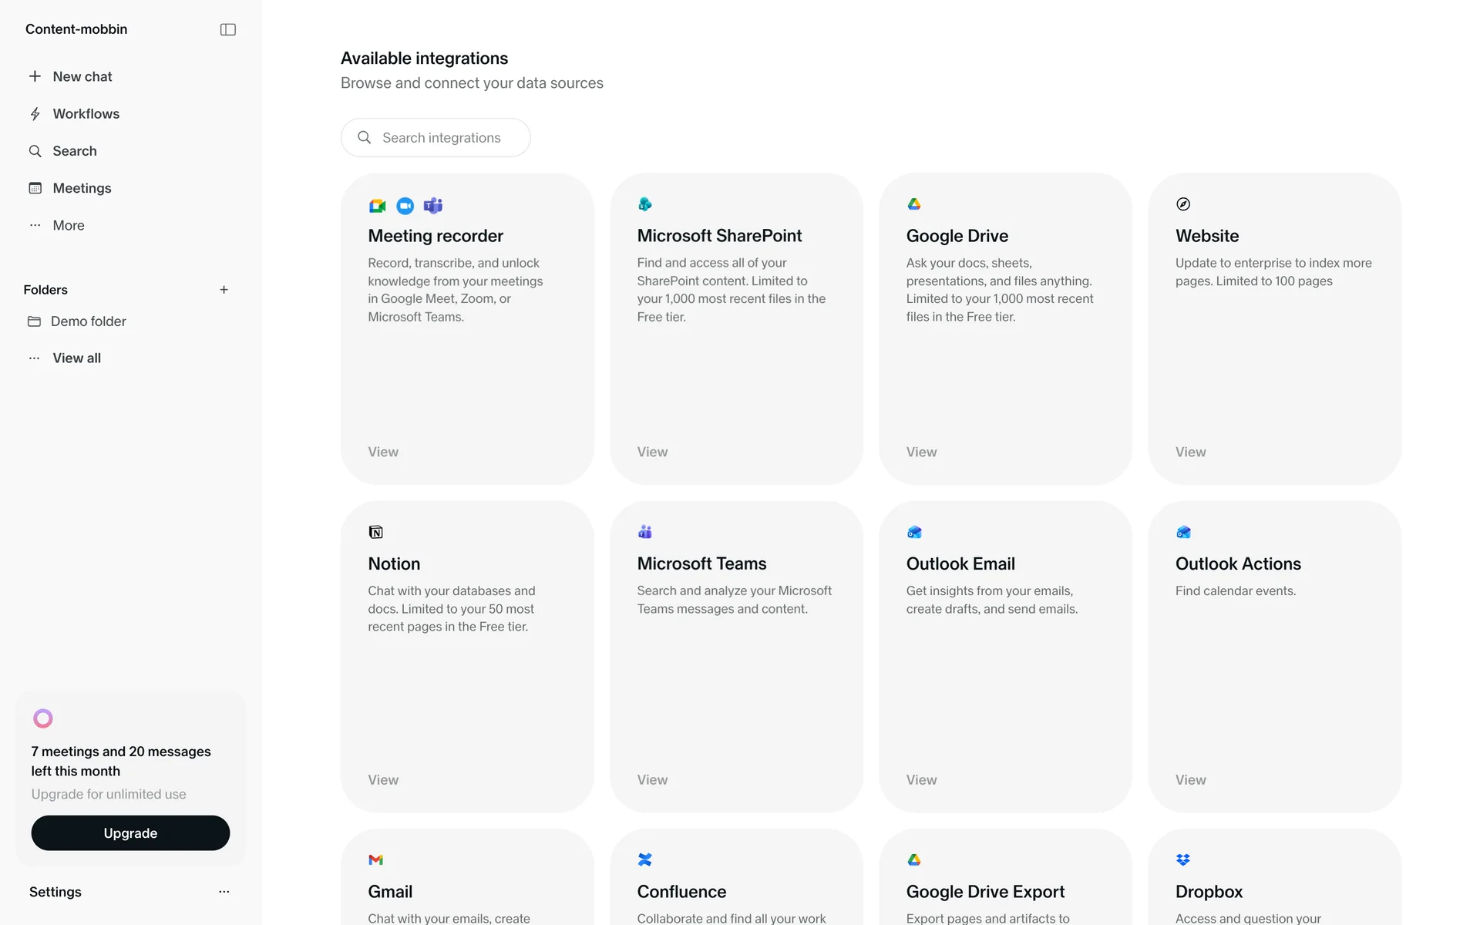
Task: Click the Search sidebar item
Action: click(x=74, y=151)
